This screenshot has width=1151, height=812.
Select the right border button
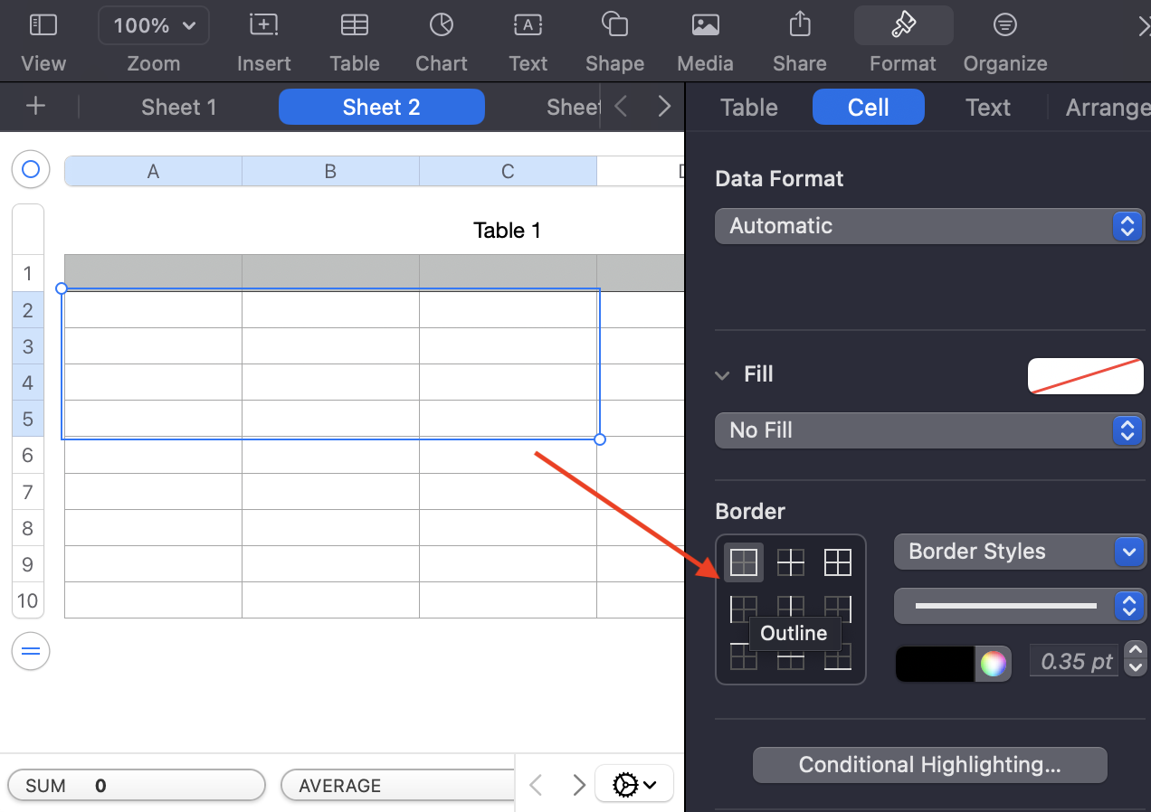click(x=838, y=609)
